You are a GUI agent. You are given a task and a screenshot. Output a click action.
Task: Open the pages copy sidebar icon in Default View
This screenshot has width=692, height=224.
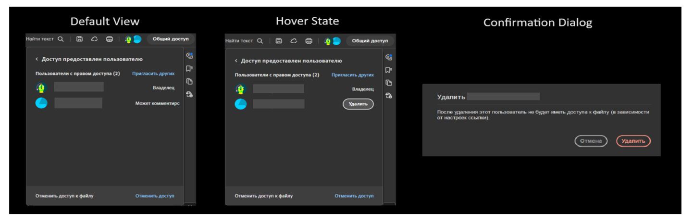click(189, 82)
